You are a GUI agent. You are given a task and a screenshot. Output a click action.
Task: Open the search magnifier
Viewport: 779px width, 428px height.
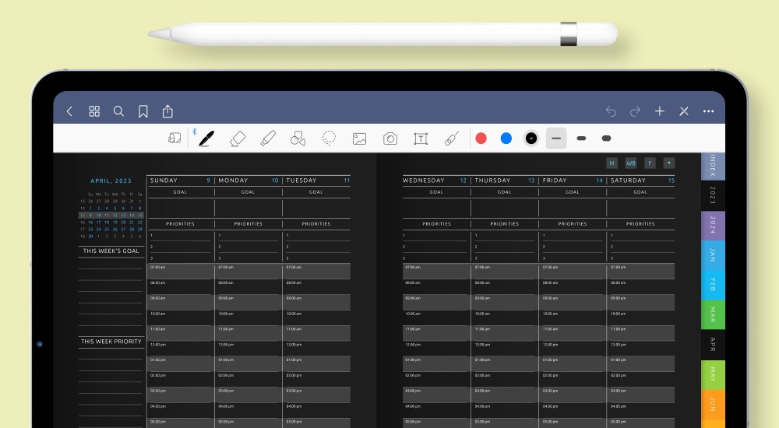pos(118,111)
